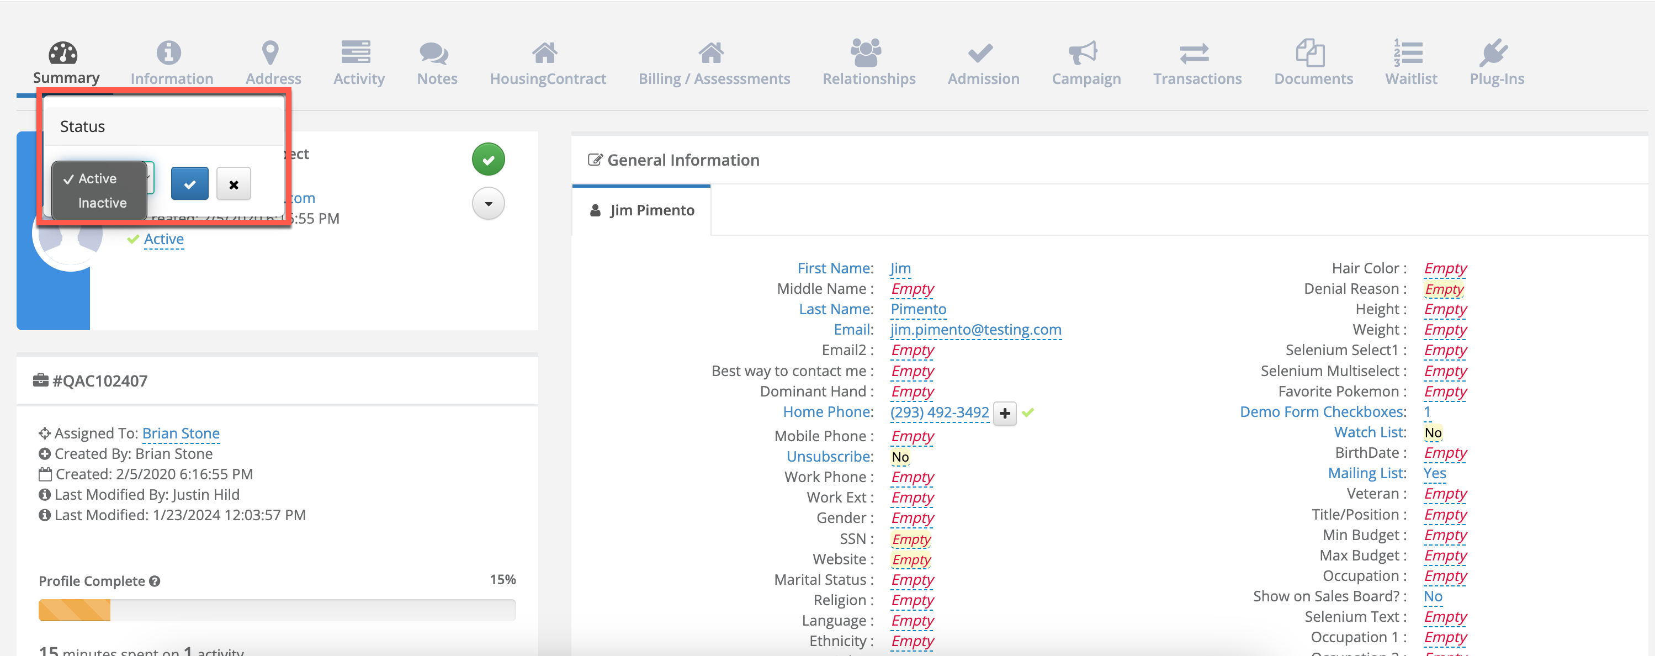Toggle Unsubscribe value No
1655x656 pixels.
[899, 457]
